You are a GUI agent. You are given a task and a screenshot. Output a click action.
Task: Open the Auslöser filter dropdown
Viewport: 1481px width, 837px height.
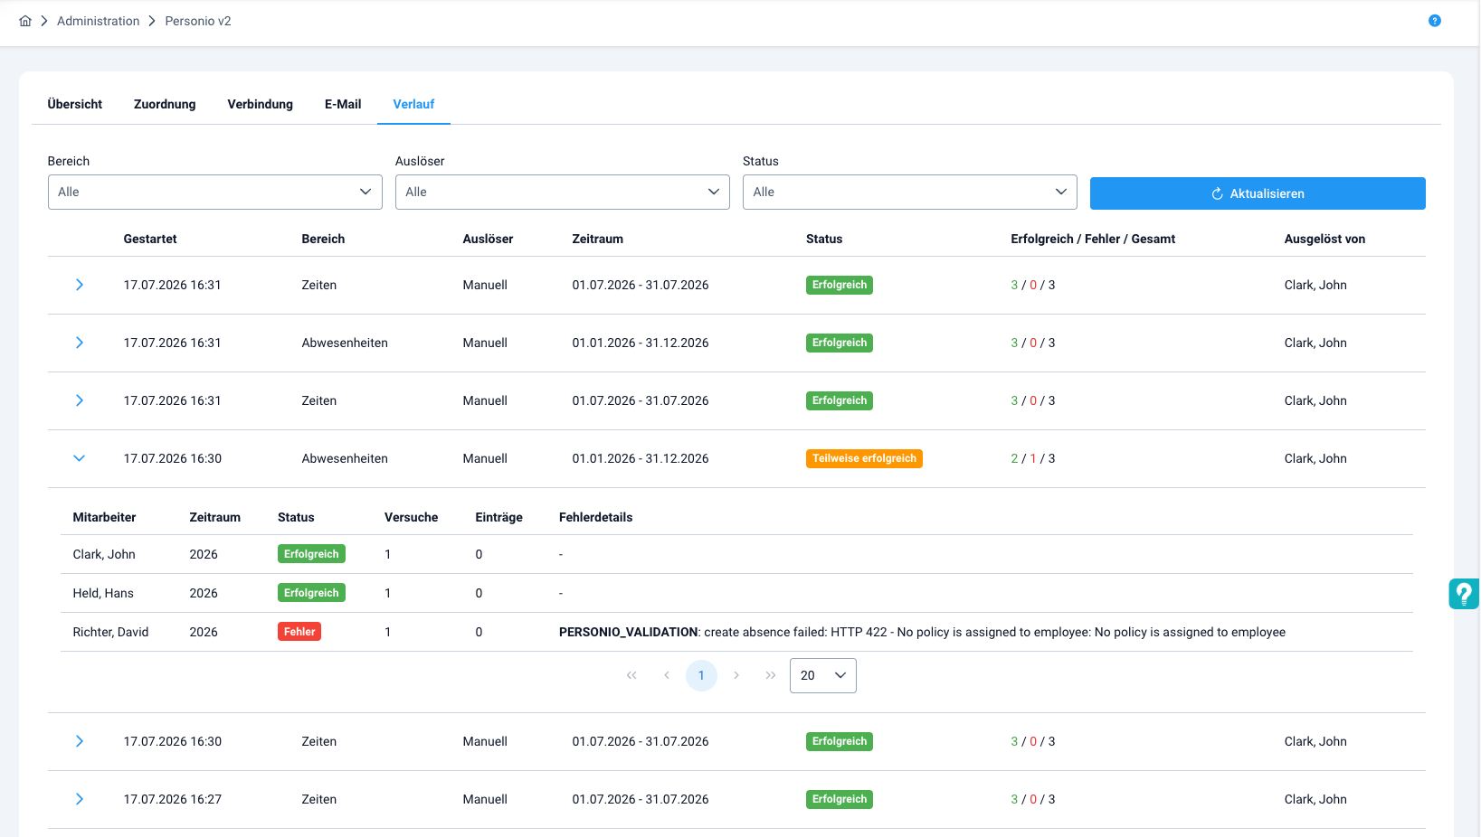tap(563, 192)
